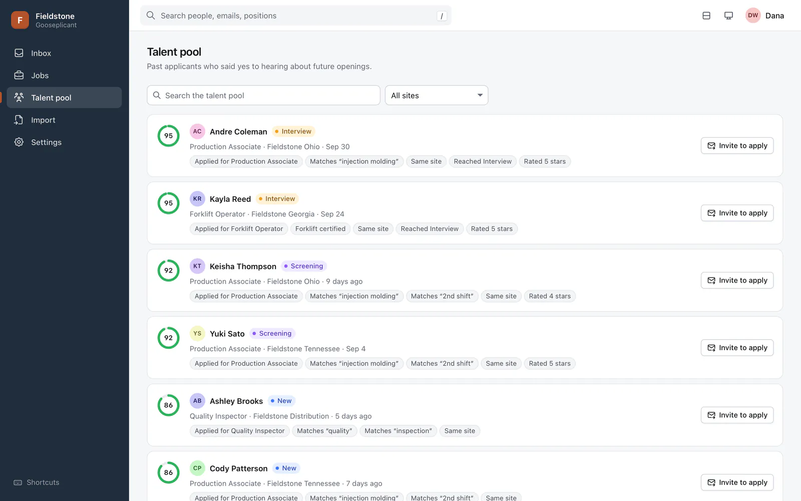Click the keyboard icon beside Shortcuts
Image resolution: width=801 pixels, height=501 pixels.
(x=18, y=482)
